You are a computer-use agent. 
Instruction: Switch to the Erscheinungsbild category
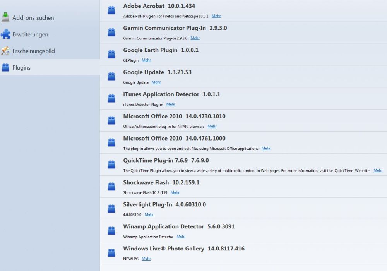click(33, 51)
